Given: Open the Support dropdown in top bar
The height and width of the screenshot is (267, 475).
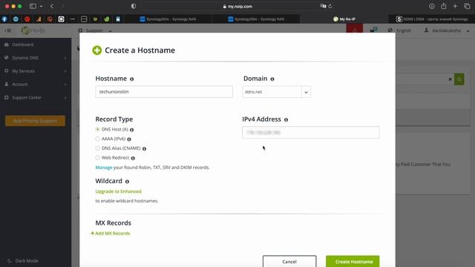Looking at the screenshot, I should 95,30.
